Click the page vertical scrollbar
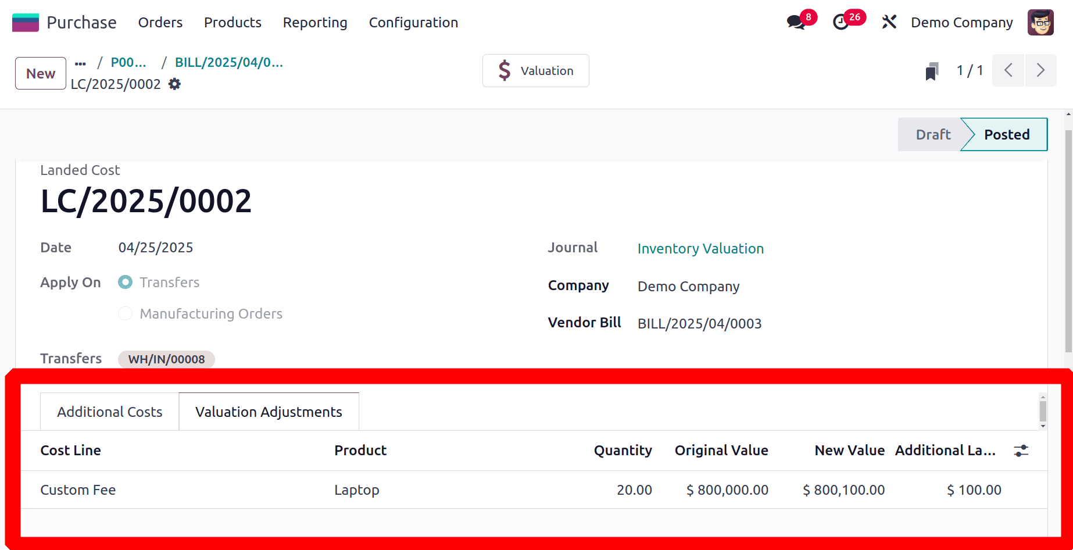The image size is (1073, 550). [1068, 241]
